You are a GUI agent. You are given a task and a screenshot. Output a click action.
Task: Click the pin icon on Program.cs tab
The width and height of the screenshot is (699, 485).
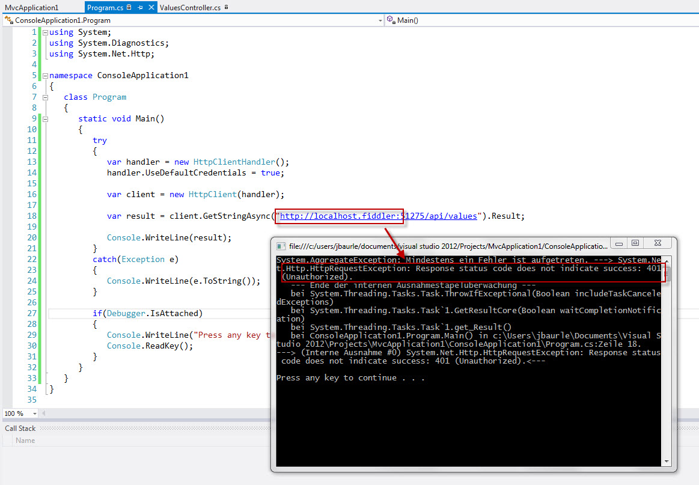click(140, 8)
